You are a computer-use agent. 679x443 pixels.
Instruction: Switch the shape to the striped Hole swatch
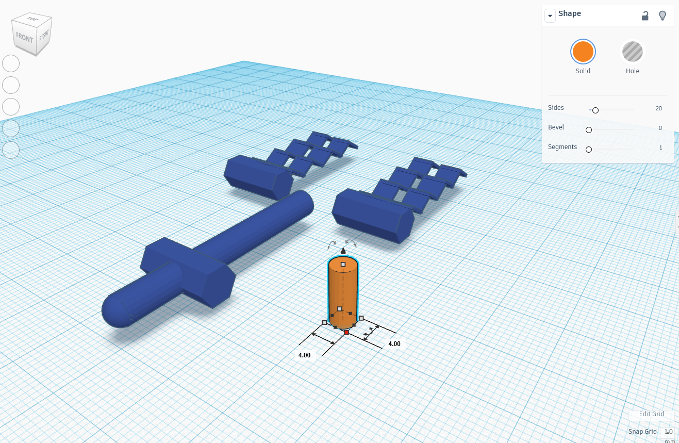click(x=633, y=52)
